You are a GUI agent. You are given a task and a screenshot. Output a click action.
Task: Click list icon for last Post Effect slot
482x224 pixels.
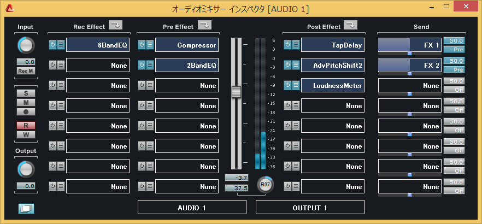[296, 186]
